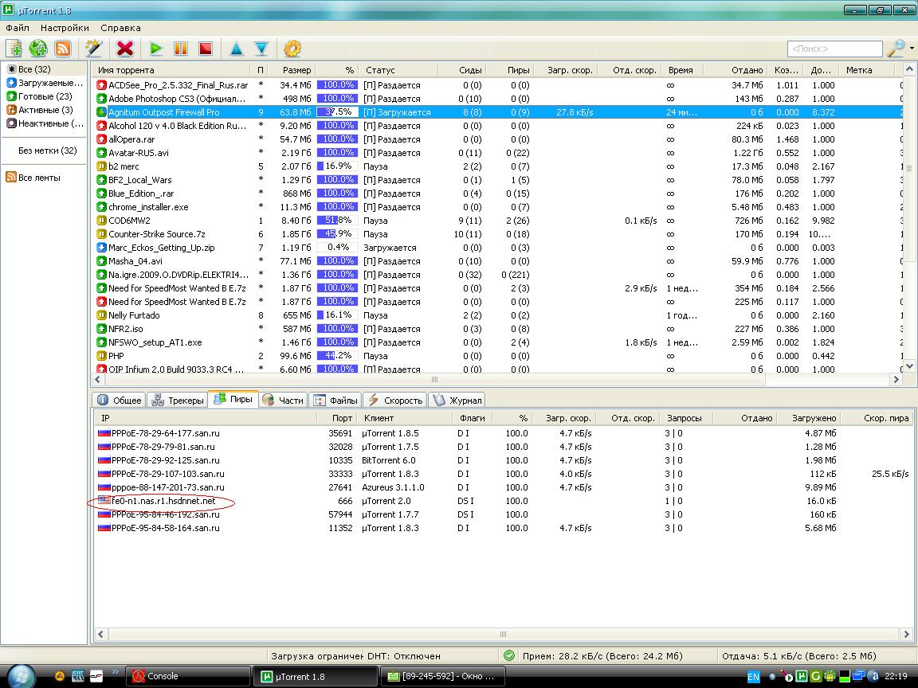Stop torrent with the red stop icon

(206, 49)
